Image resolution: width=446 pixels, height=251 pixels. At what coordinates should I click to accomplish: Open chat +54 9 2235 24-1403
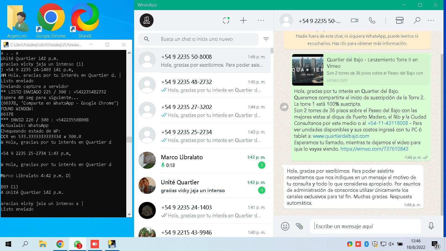202,211
